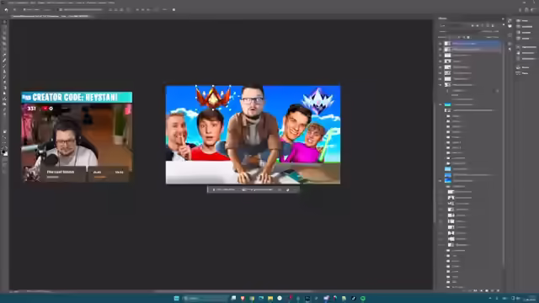Click the align horizontal centers icon in options bar

tap(116, 9)
